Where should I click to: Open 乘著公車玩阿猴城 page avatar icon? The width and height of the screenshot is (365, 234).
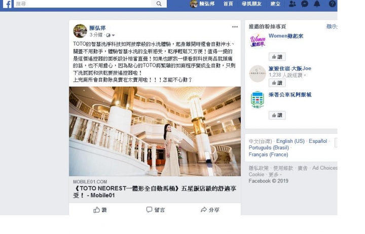click(x=258, y=100)
